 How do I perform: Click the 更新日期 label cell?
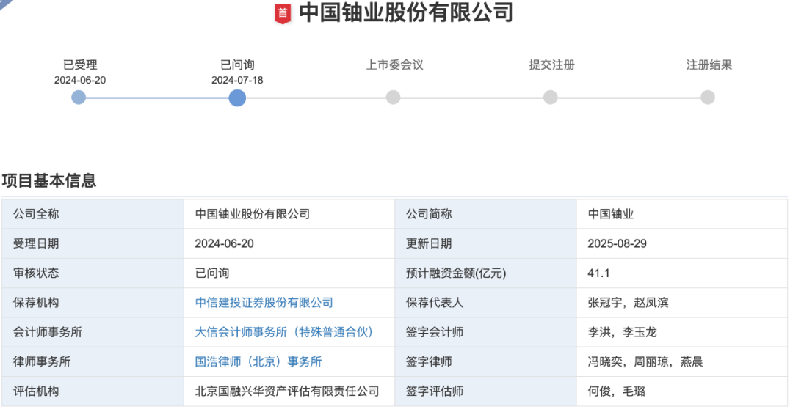click(x=485, y=243)
